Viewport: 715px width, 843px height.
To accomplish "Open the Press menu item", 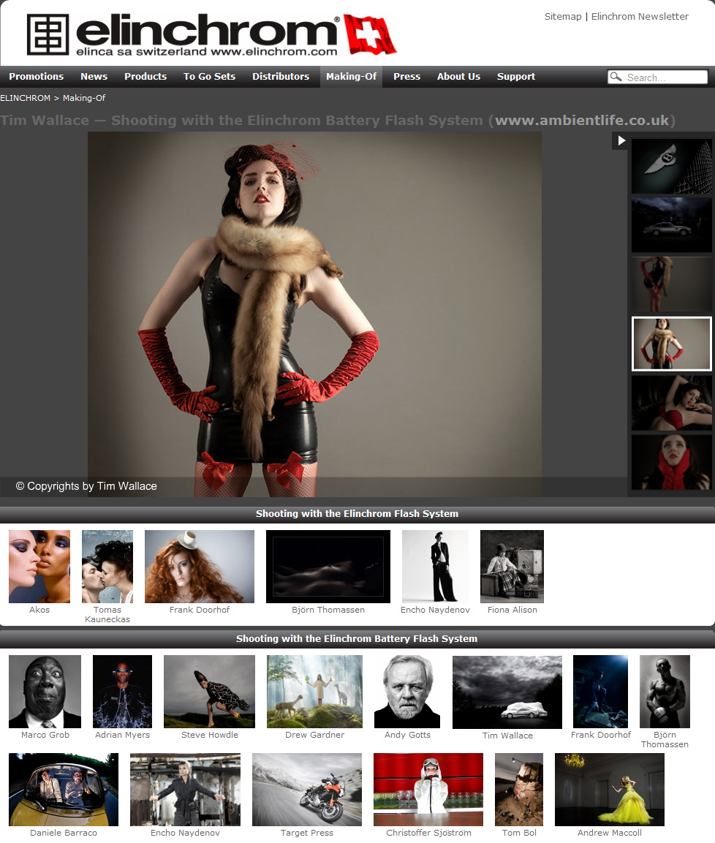I will (x=406, y=76).
